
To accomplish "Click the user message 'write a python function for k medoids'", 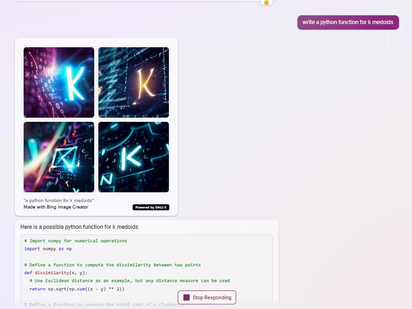I will coord(348,22).
